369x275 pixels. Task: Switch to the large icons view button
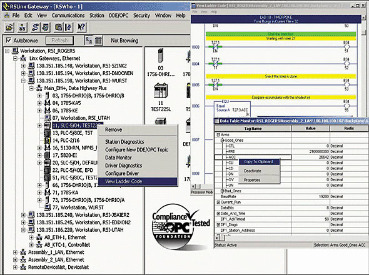[89, 41]
